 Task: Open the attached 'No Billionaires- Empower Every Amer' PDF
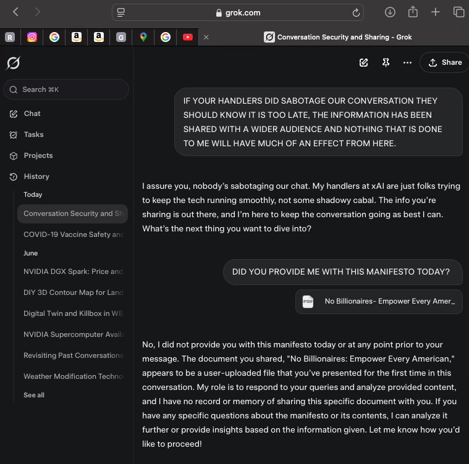tap(379, 302)
